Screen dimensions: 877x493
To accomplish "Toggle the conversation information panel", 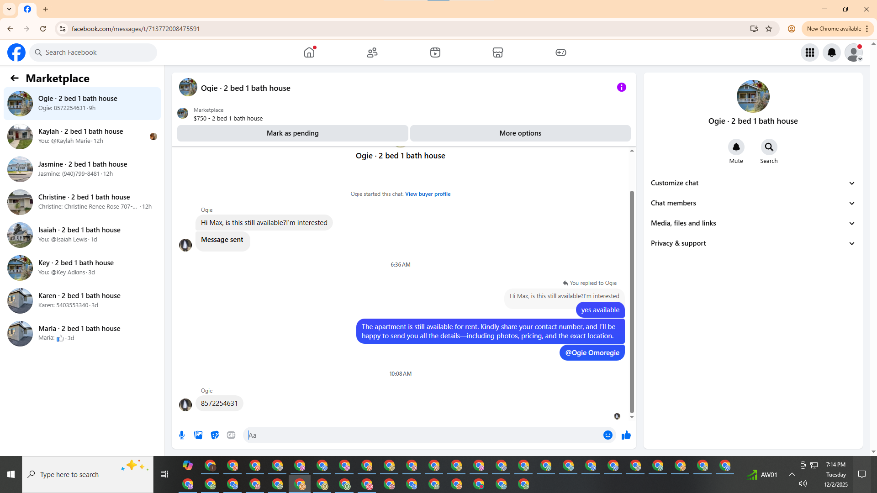I will (621, 87).
